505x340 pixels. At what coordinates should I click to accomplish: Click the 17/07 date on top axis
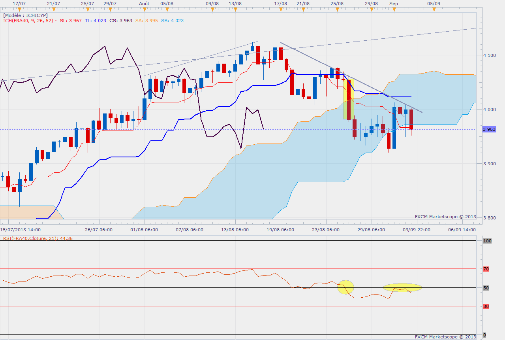tap(20, 3)
